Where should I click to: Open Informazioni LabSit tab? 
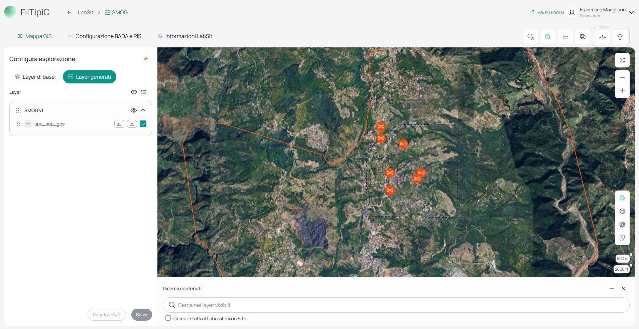coord(185,36)
